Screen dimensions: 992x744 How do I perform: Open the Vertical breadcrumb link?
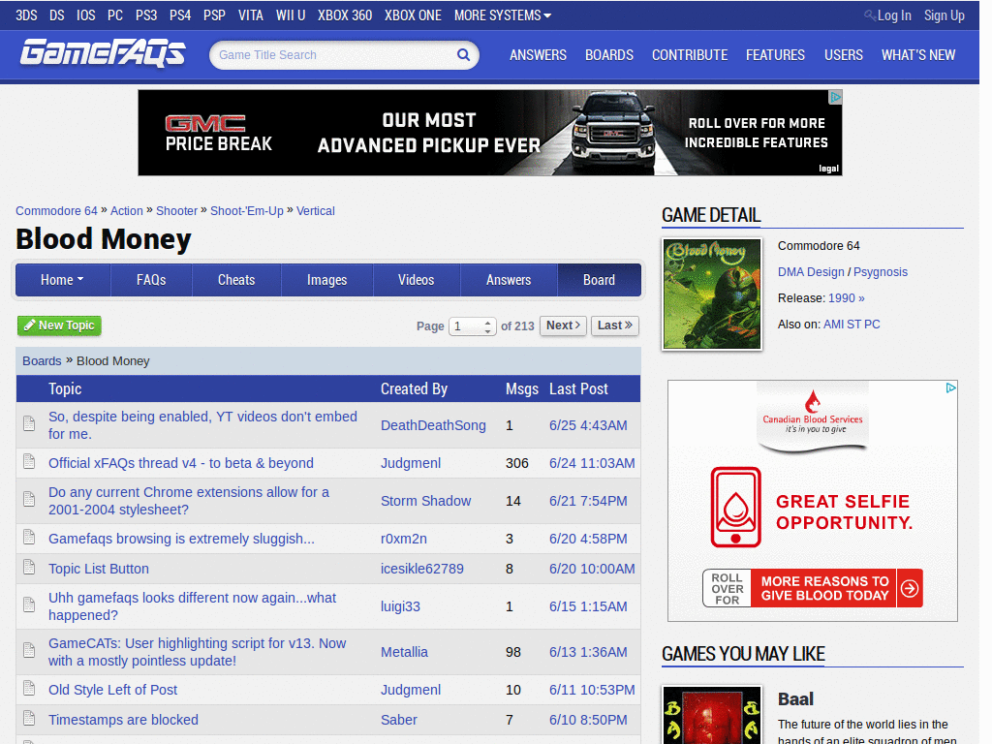(316, 210)
